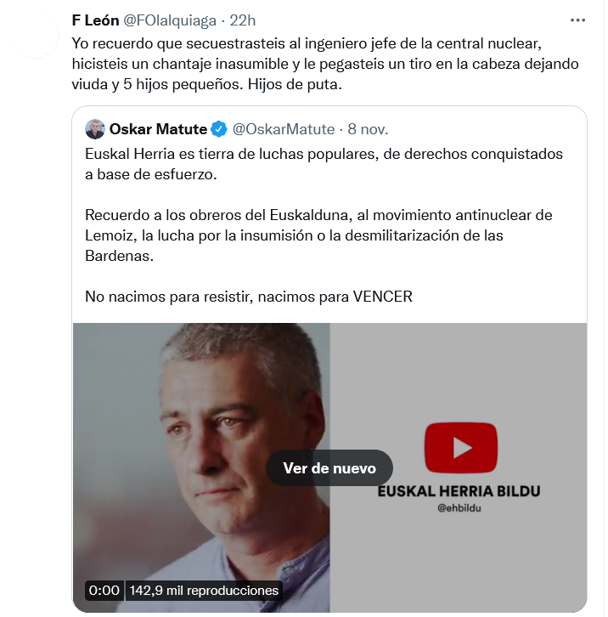Click the 'Ver de nuevo' replay button
Screen dimensions: 608x617
coord(329,468)
